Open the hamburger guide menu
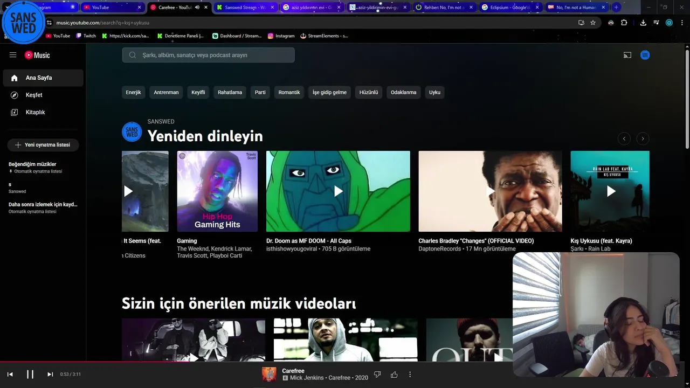Image resolution: width=690 pixels, height=388 pixels. coord(13,55)
